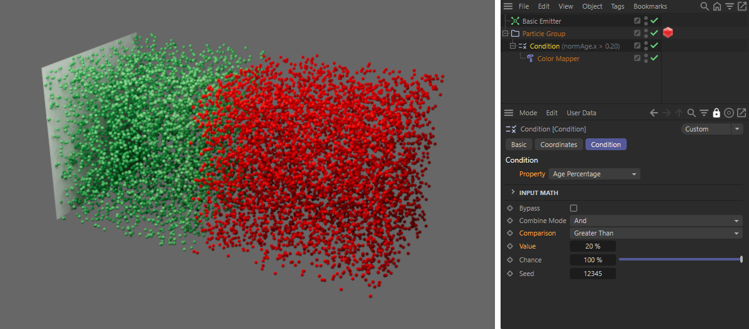Open the Edit menu in the Attribute Manager

click(552, 113)
